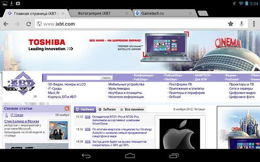
Task: Open the Play Store notification icon
Action: (x=18, y=3)
